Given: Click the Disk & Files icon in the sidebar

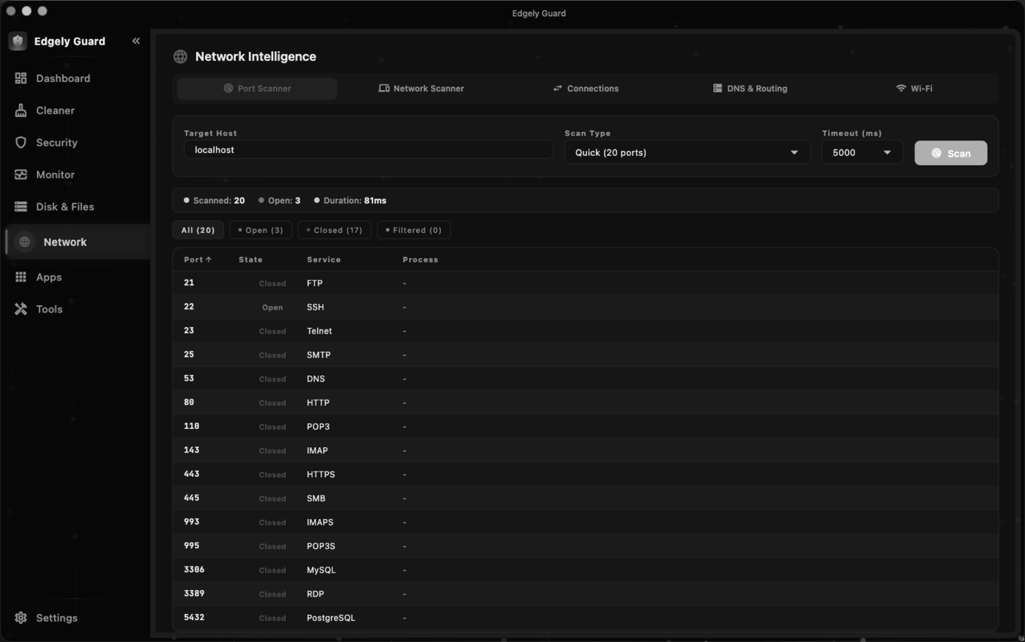Looking at the screenshot, I should pyautogui.click(x=20, y=207).
